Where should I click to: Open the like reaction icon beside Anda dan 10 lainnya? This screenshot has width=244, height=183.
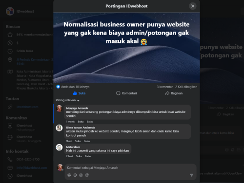58,87
